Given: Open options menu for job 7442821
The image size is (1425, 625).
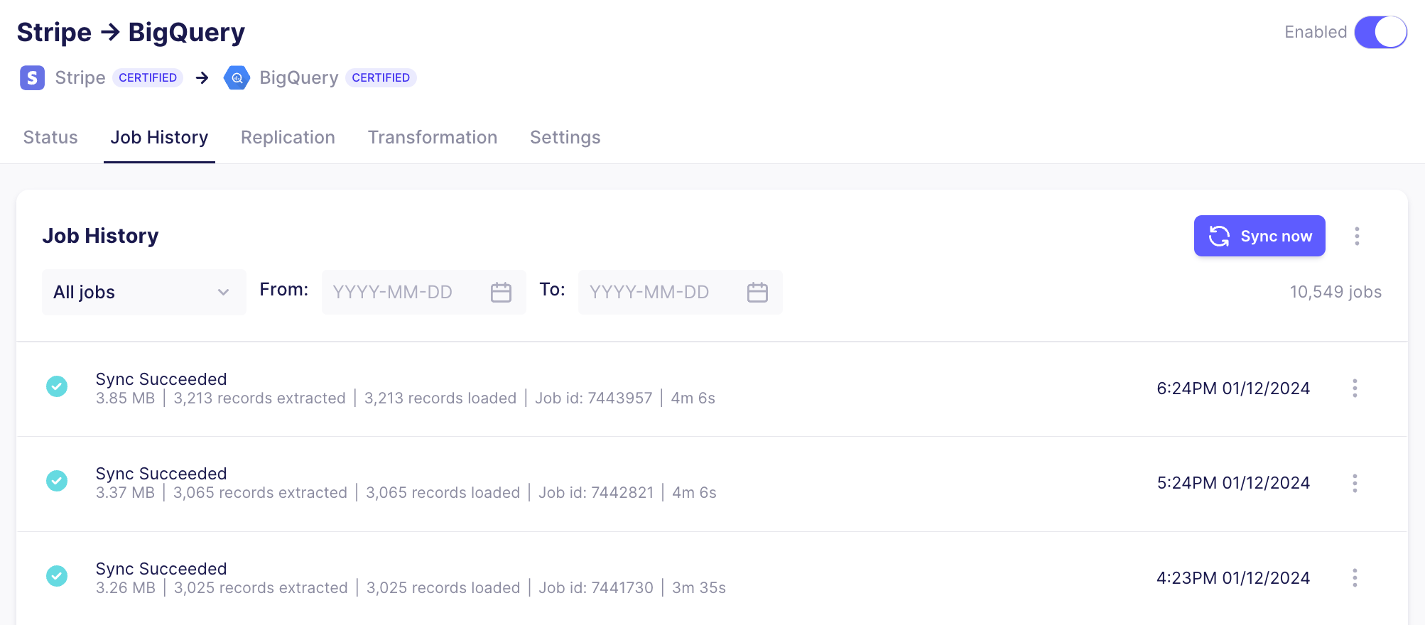Looking at the screenshot, I should (x=1355, y=483).
